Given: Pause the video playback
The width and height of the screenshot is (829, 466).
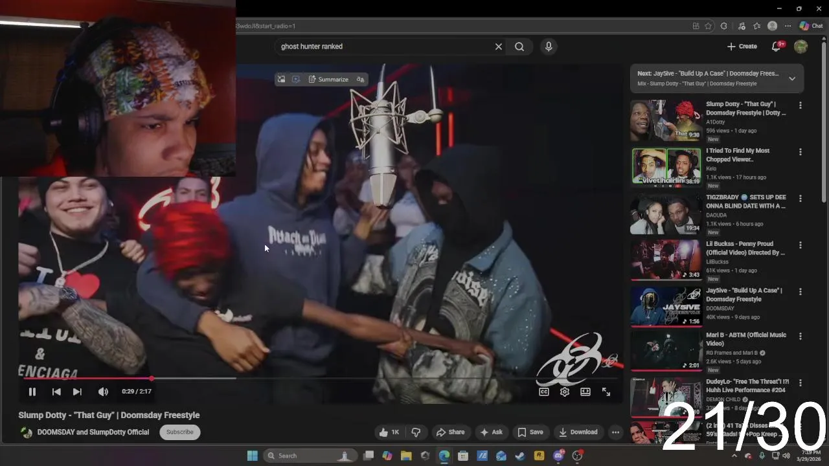Looking at the screenshot, I should (32, 392).
